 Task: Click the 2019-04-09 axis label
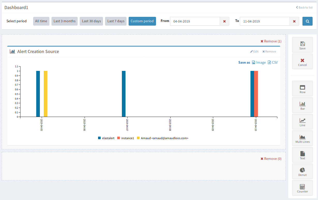coord(213,125)
